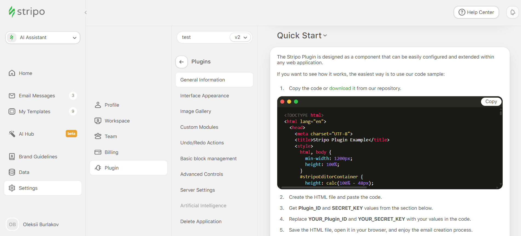Open Email Messages in the sidebar
This screenshot has height=236, width=521.
[x=43, y=96]
